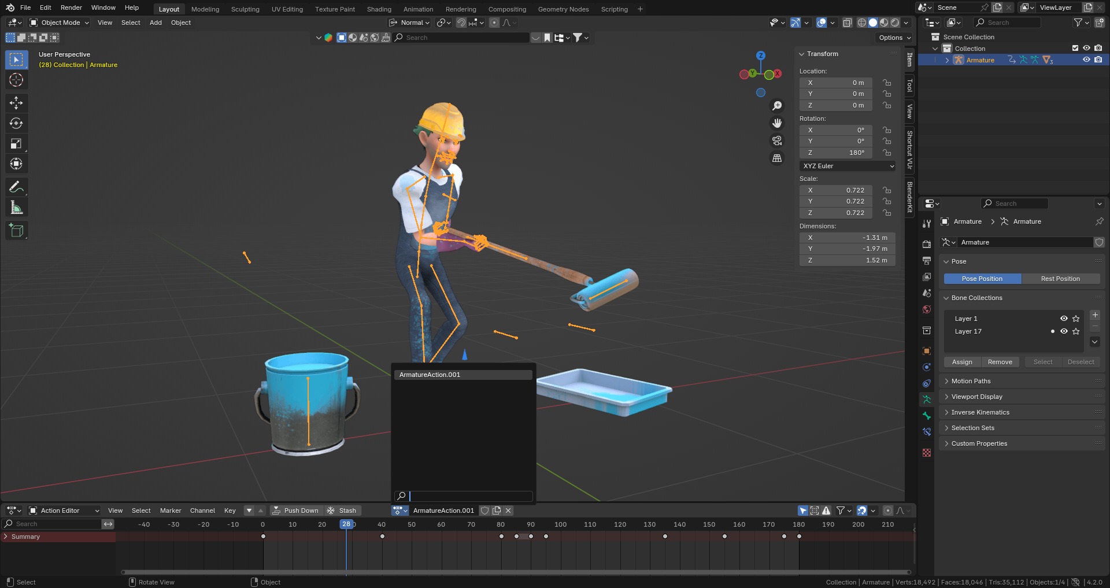Unlink action with the X icon
The image size is (1110, 588).
click(508, 511)
